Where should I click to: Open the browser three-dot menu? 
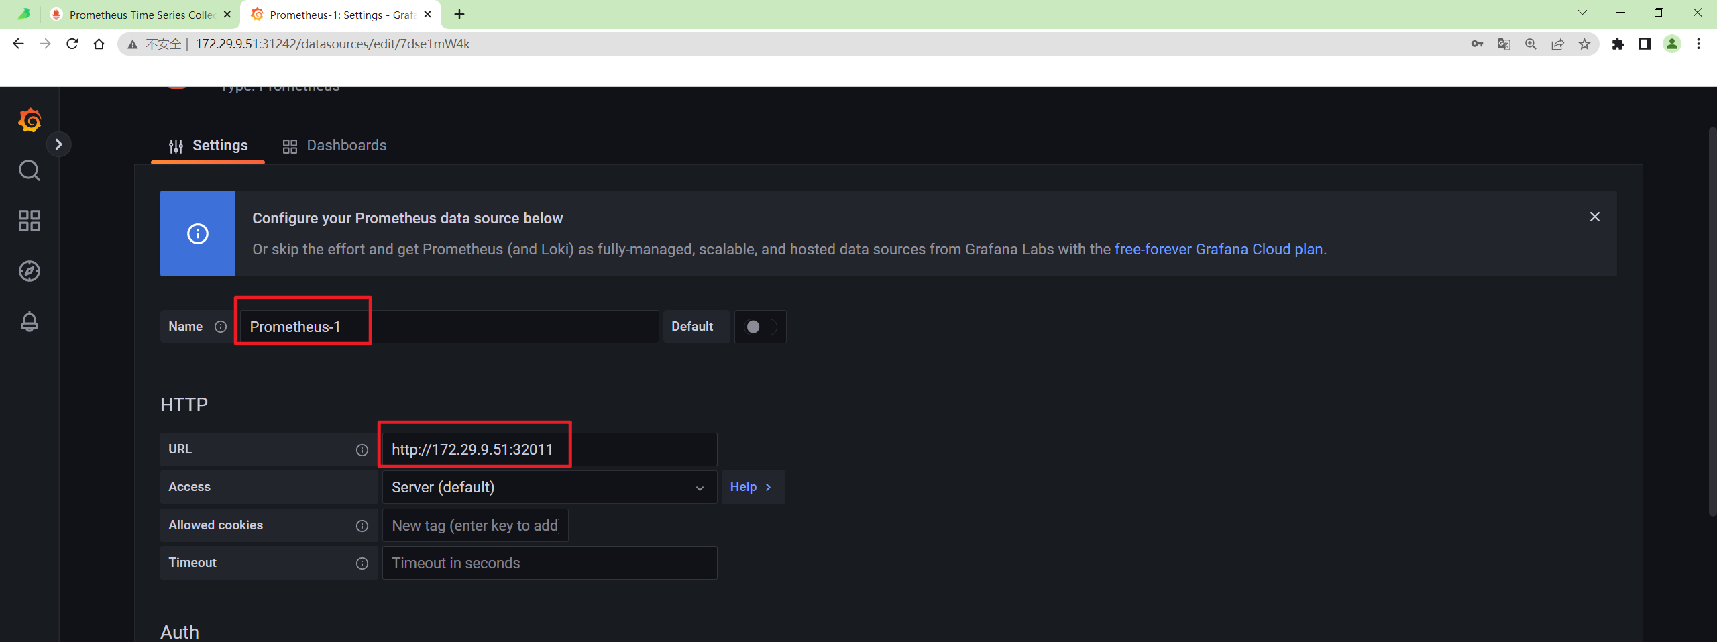coord(1698,44)
